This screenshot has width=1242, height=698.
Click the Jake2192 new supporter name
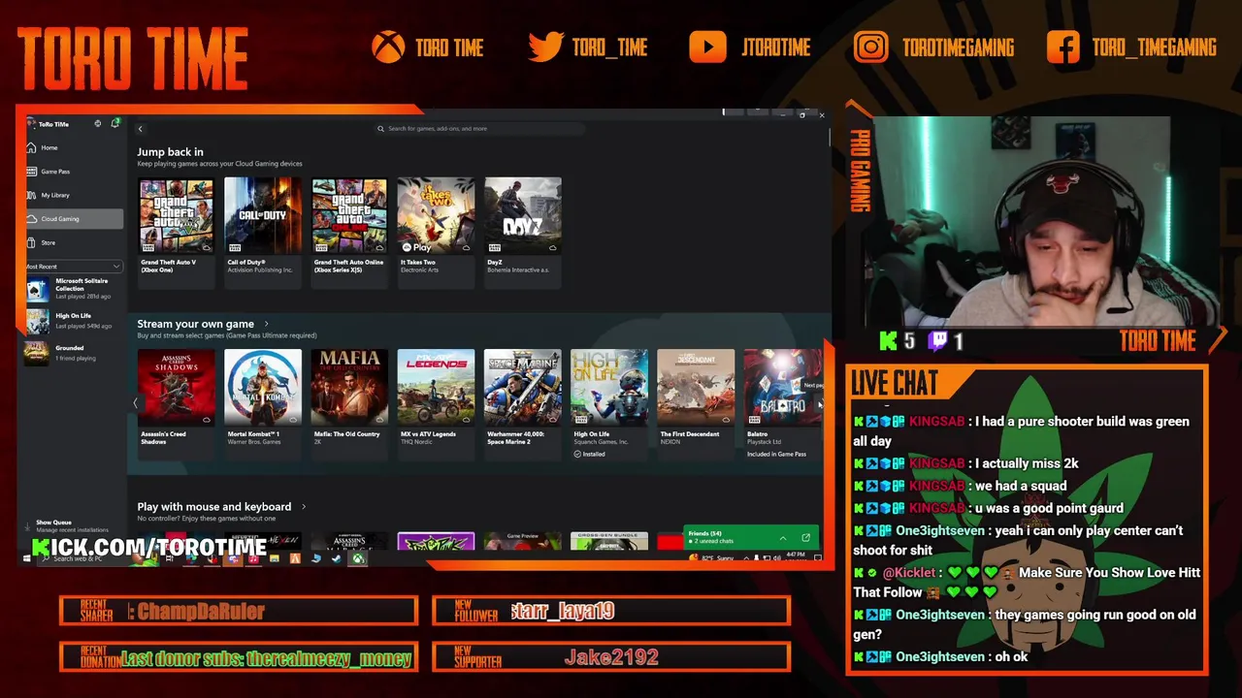[611, 657]
